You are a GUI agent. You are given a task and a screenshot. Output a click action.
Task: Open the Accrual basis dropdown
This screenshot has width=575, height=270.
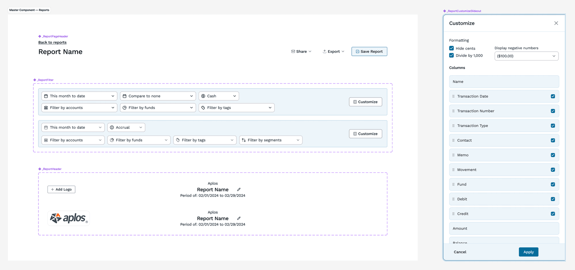(x=126, y=128)
